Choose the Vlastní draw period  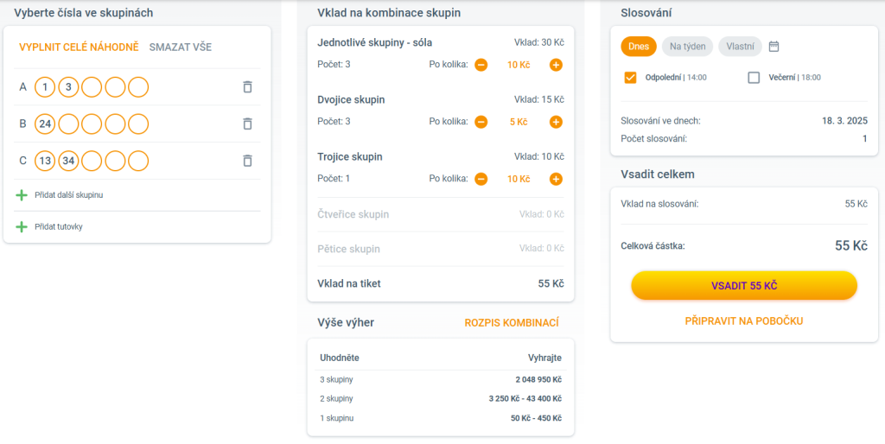click(x=740, y=47)
